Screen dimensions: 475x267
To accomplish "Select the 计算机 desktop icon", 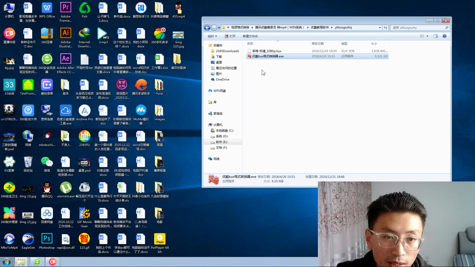I will (9, 10).
